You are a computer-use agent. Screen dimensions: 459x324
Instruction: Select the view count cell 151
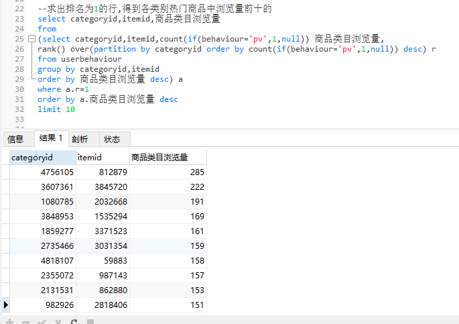(168, 305)
